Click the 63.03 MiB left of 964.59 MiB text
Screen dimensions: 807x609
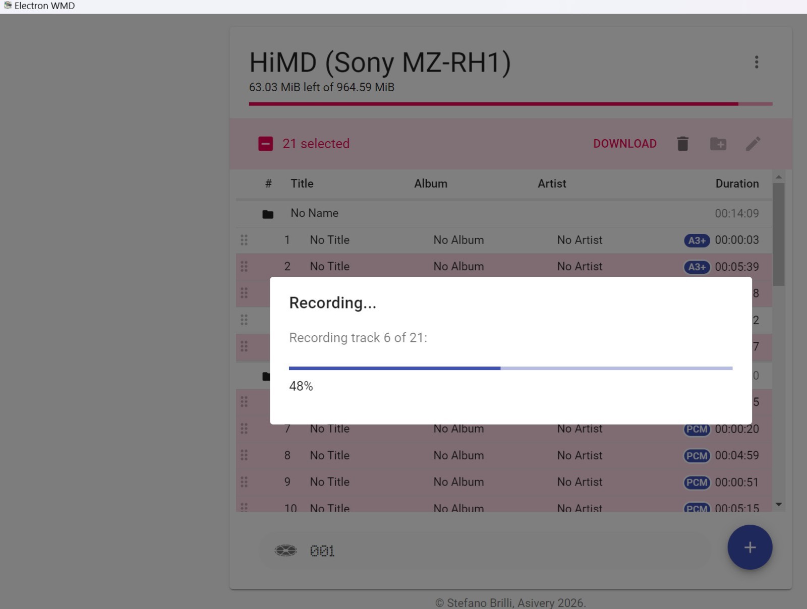point(322,87)
